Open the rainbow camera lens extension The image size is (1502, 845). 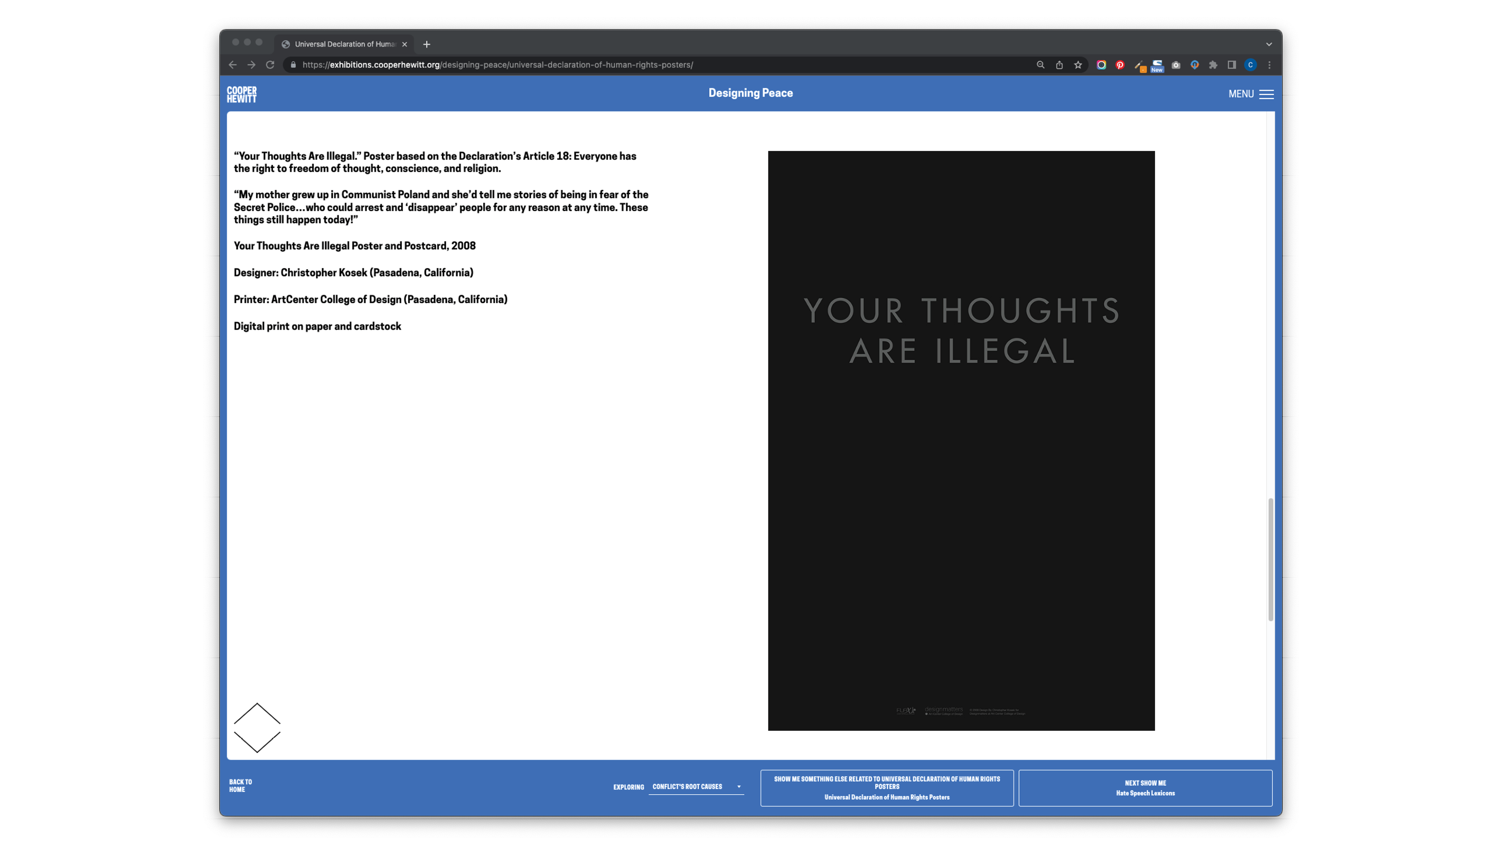coord(1101,65)
